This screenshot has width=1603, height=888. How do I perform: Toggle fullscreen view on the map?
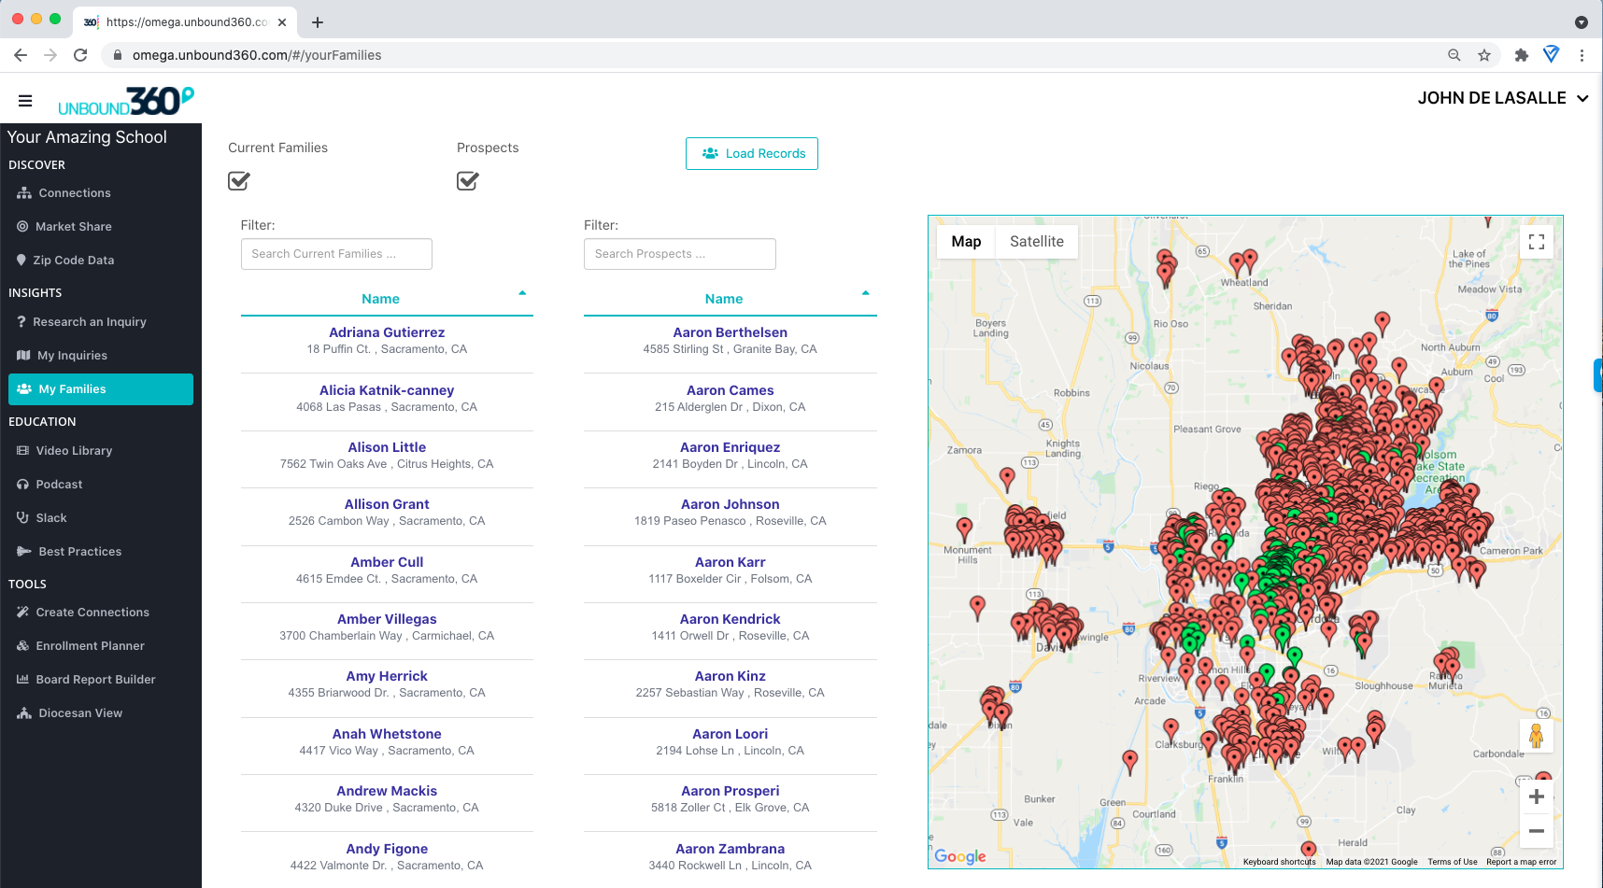tap(1537, 243)
